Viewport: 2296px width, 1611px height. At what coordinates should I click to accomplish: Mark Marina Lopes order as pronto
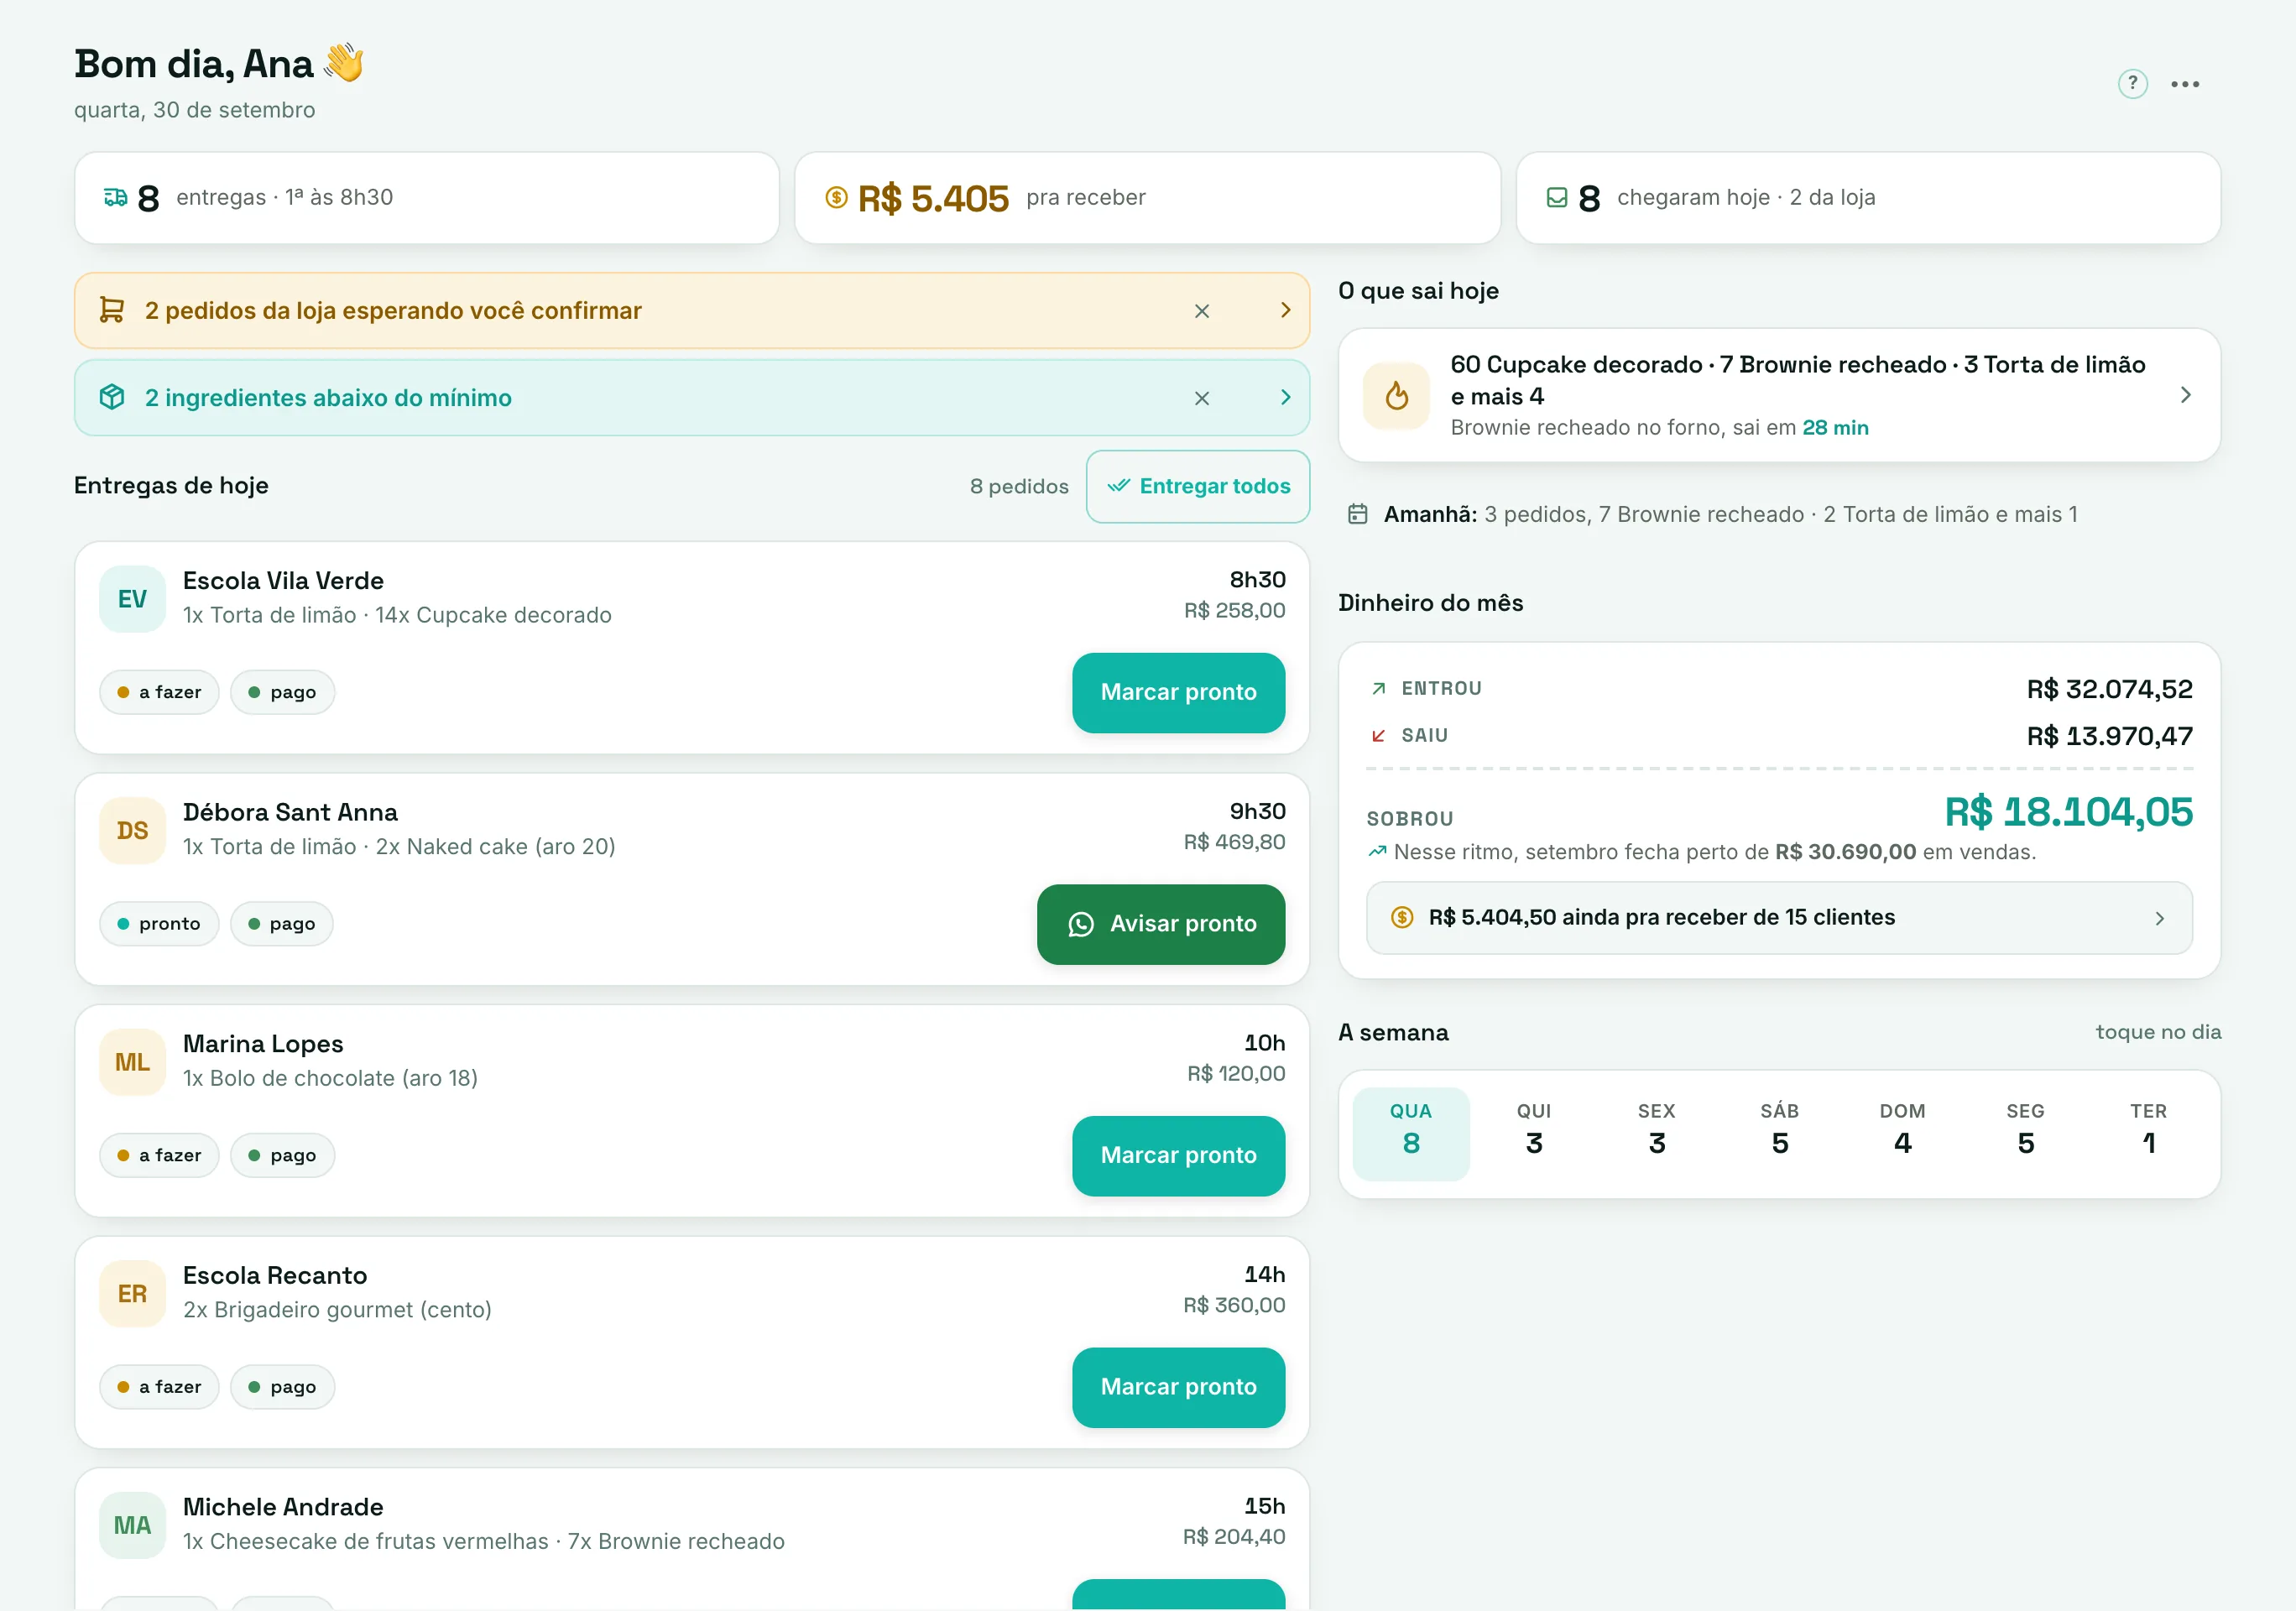click(1178, 1155)
